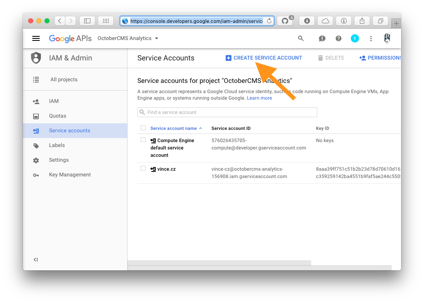Check the Compute Engine default service account row

[x=143, y=140]
